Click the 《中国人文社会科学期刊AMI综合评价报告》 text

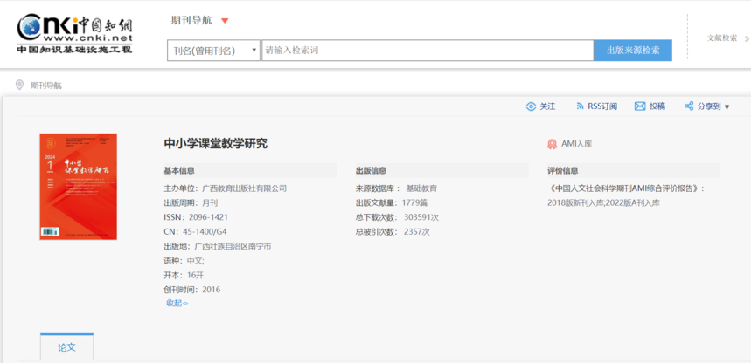click(x=626, y=188)
